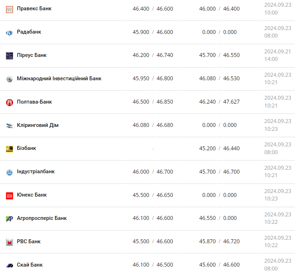Open the Агропросперіс Банк name link
The height and width of the screenshot is (274, 295).
[x=42, y=218]
